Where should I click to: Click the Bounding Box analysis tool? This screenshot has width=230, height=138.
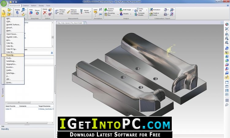109,14
